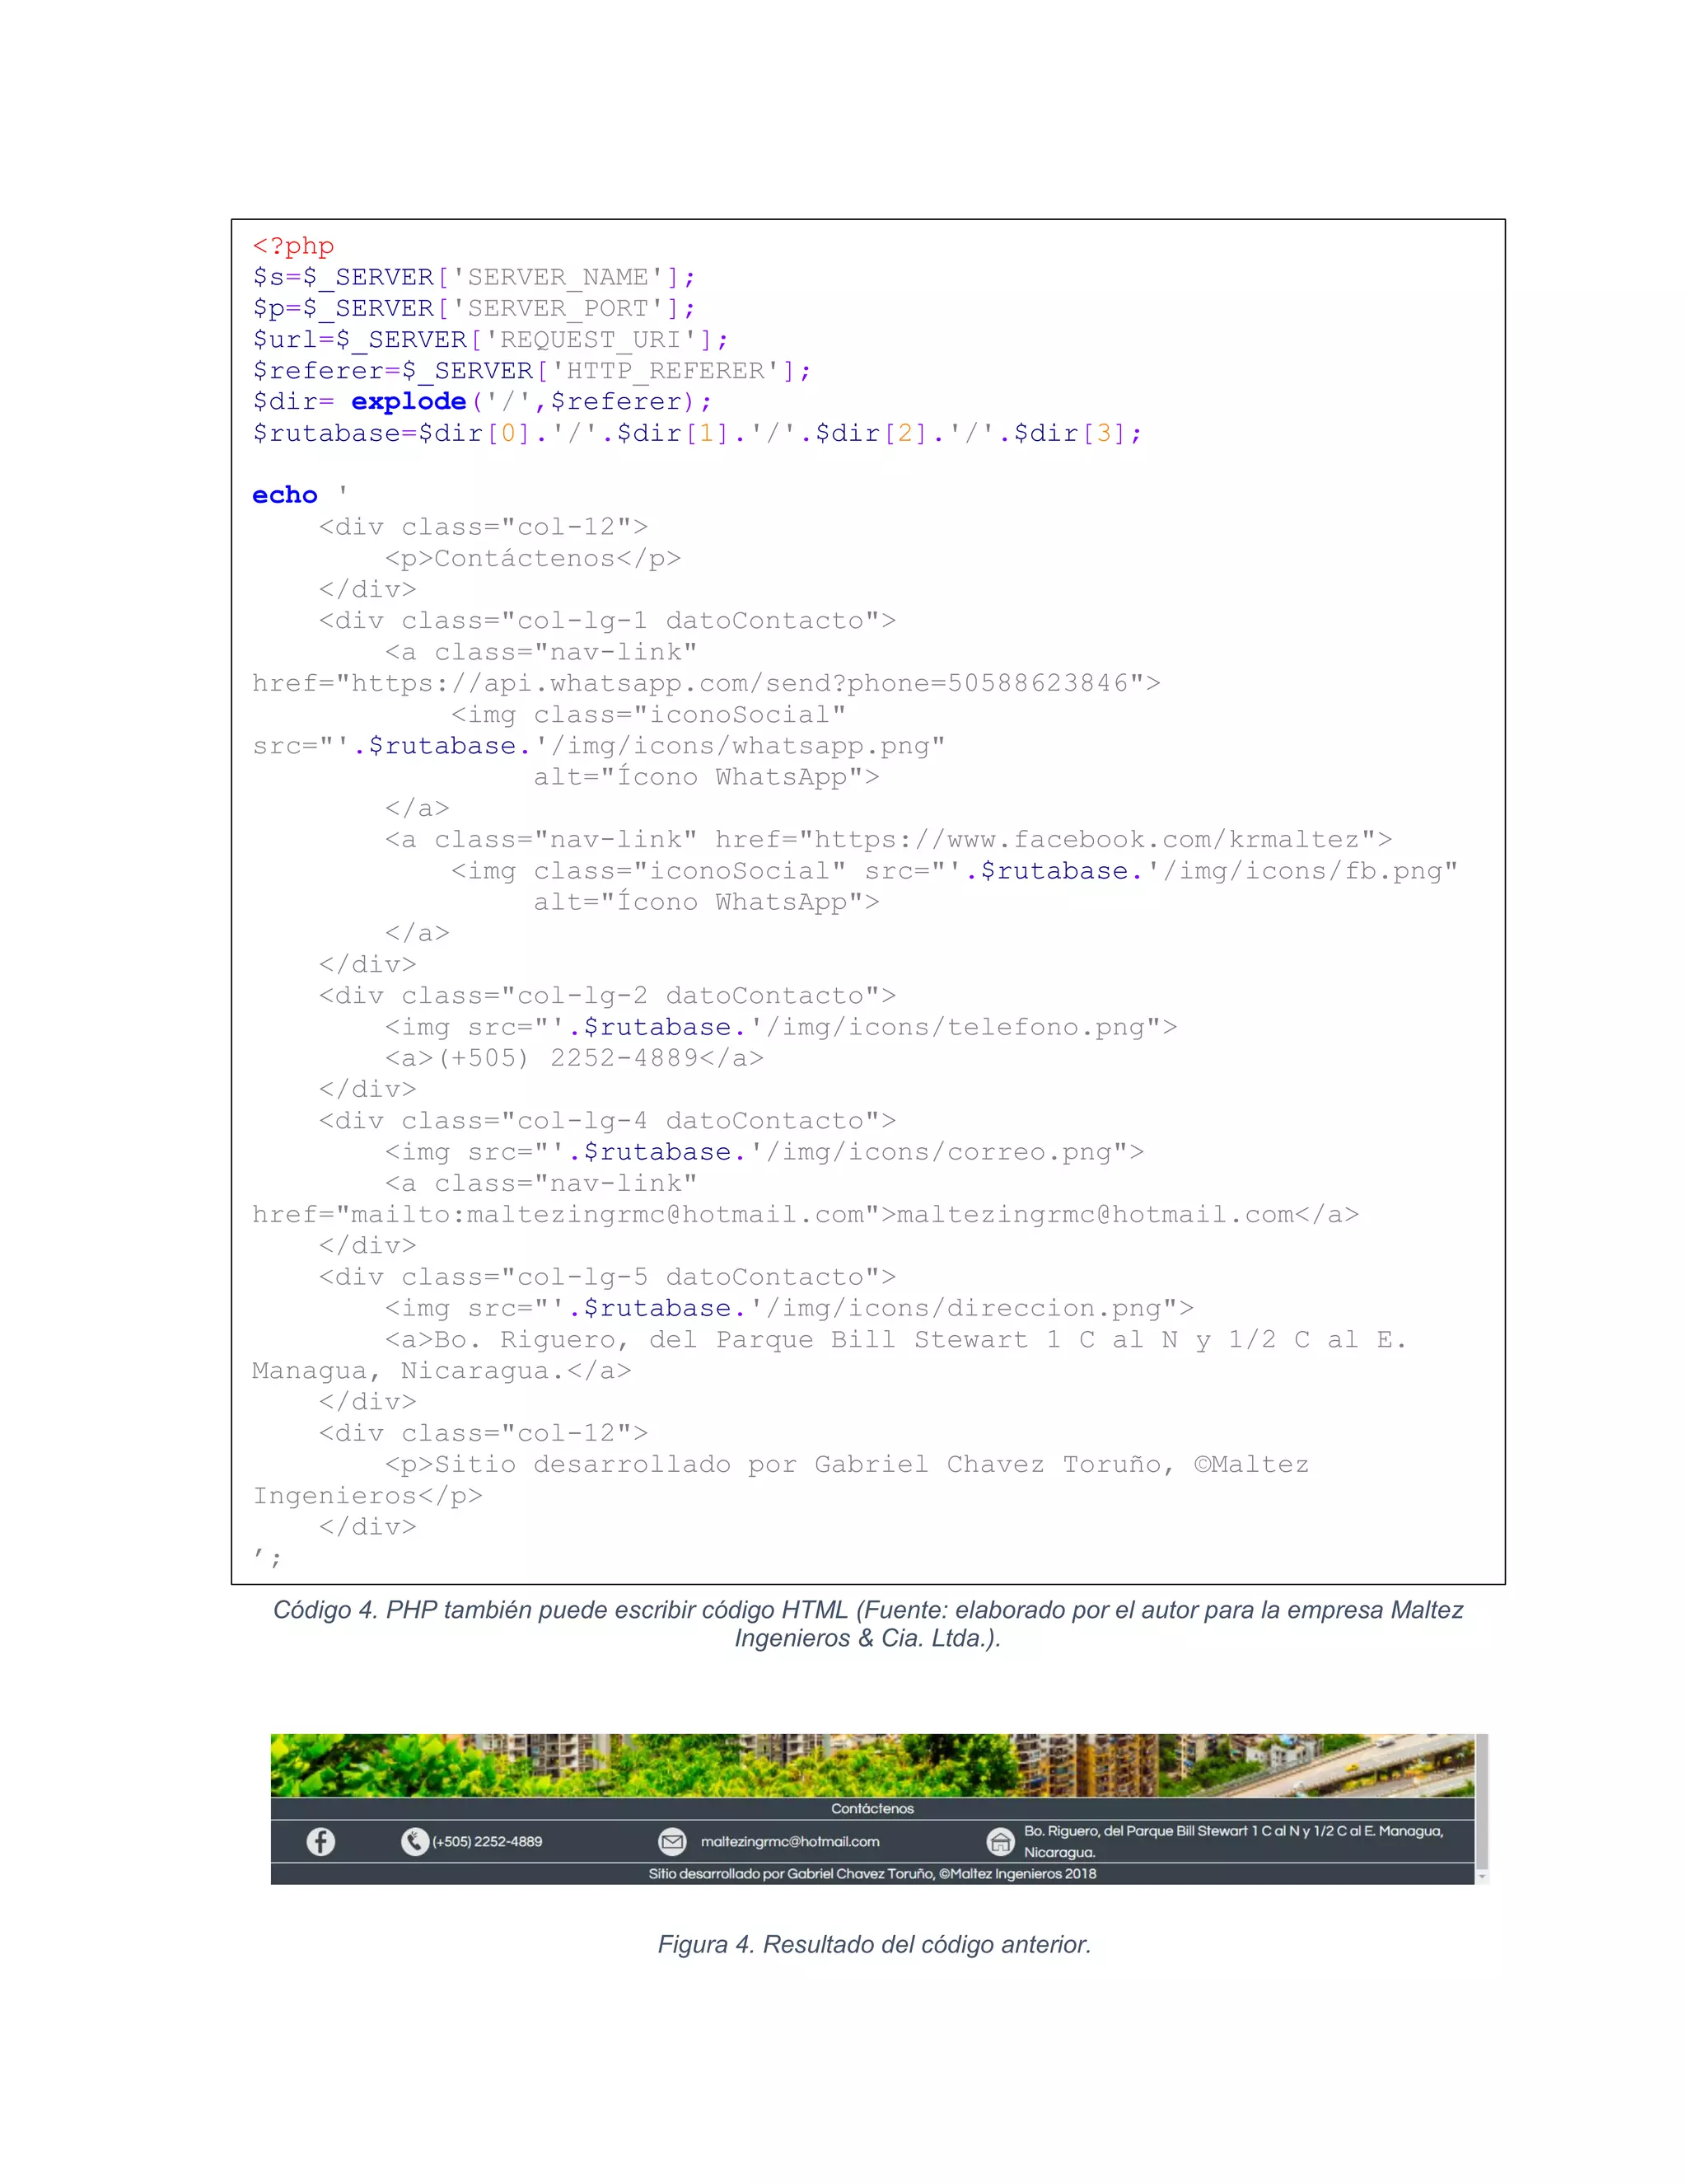This screenshot has width=1687, height=2184.
Task: Click the line "$referer=$_SERVER['HTTP_REFERER'];"
Action: (x=531, y=371)
